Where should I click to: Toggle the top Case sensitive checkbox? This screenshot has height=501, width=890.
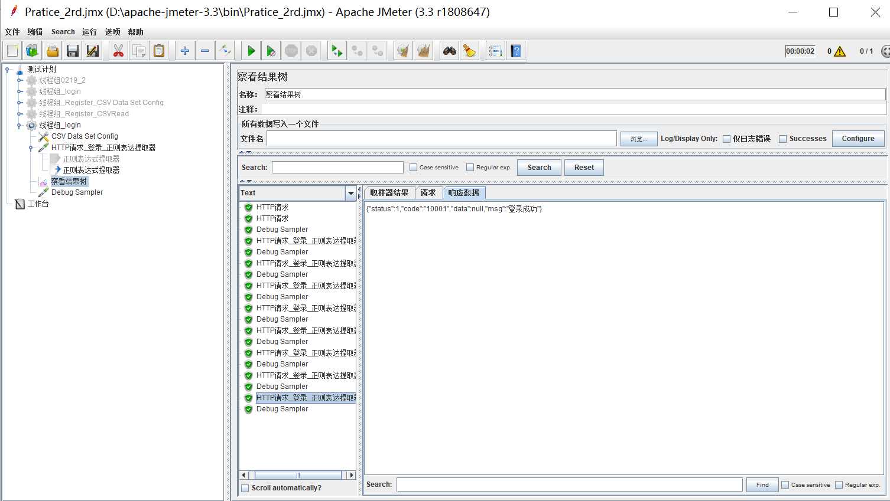pyautogui.click(x=413, y=168)
